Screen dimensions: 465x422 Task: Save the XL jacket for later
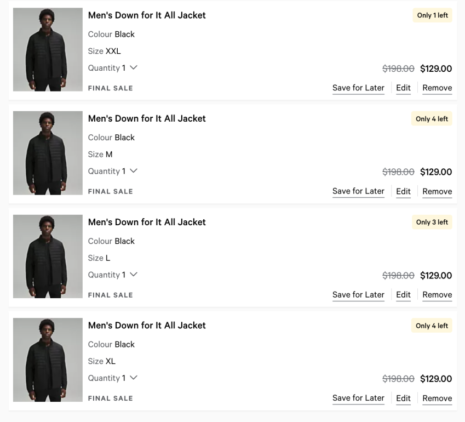point(358,398)
